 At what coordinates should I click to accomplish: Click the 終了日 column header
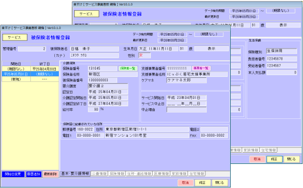point(45,64)
